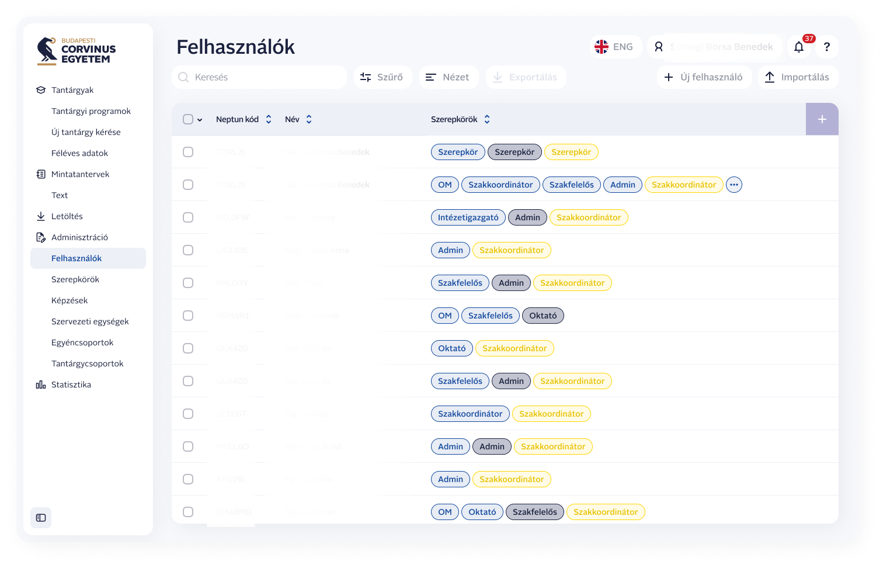Open the notifications bell icon
This screenshot has width=883, height=568.
[x=799, y=47]
